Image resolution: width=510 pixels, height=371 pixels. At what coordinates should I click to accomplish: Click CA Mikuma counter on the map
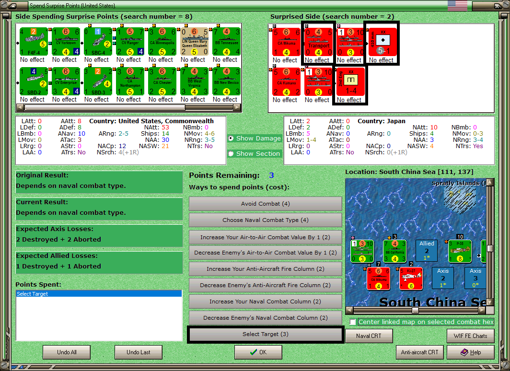[x=378, y=278]
